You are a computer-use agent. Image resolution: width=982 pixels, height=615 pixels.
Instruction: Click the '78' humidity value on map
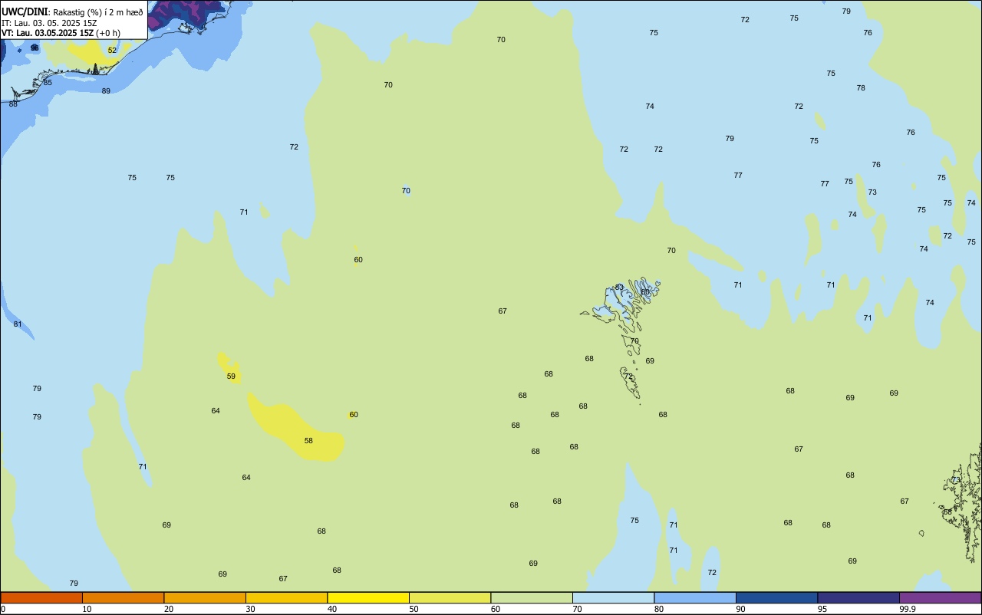pyautogui.click(x=861, y=88)
